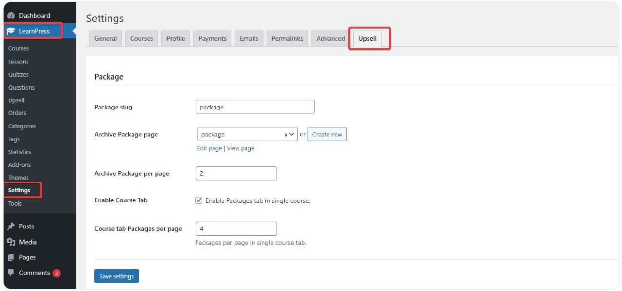The image size is (622, 291).
Task: Click the Archive Package page label
Action: coord(126,134)
